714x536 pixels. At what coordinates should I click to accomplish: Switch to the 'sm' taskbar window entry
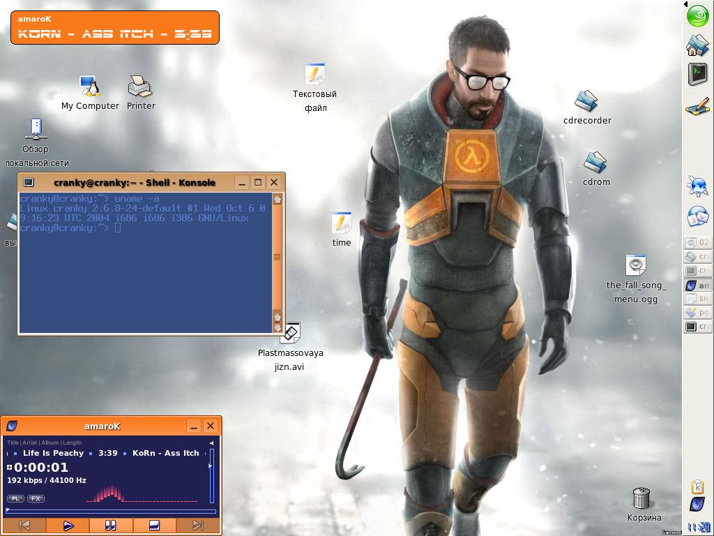[x=697, y=299]
